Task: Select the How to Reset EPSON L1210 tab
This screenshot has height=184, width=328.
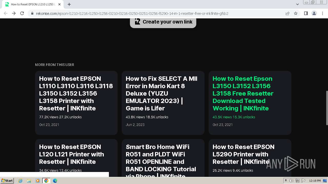Action: [33, 4]
